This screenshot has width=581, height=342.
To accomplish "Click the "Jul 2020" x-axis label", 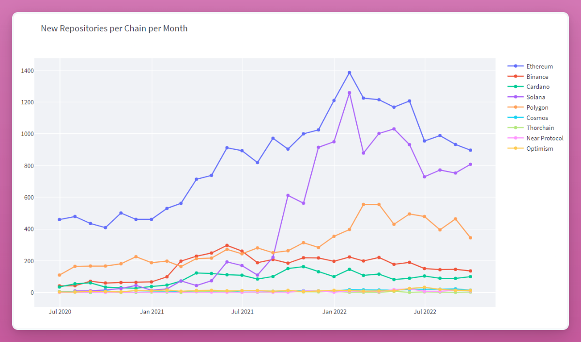I will pyautogui.click(x=60, y=312).
